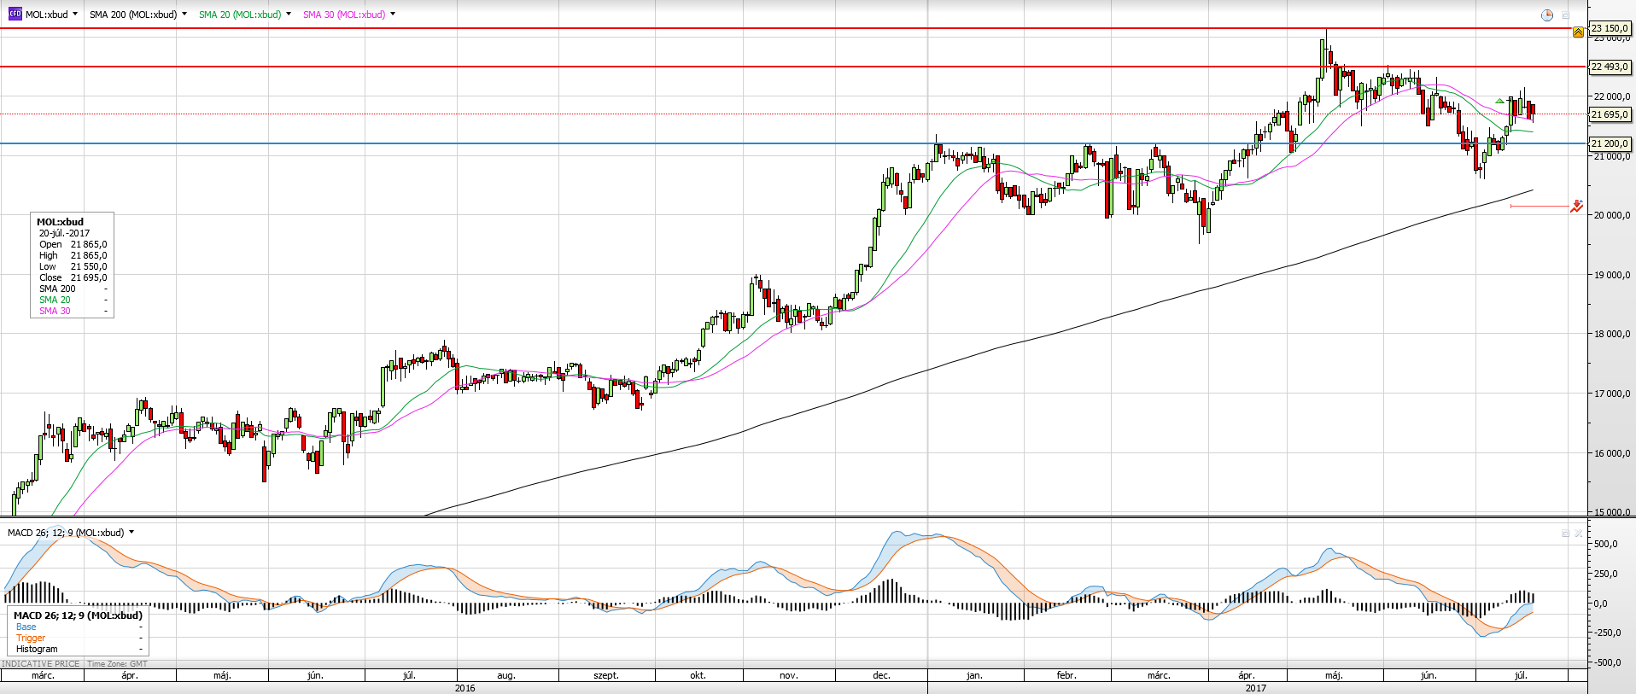Select the szept. month on the time axis

point(606,675)
